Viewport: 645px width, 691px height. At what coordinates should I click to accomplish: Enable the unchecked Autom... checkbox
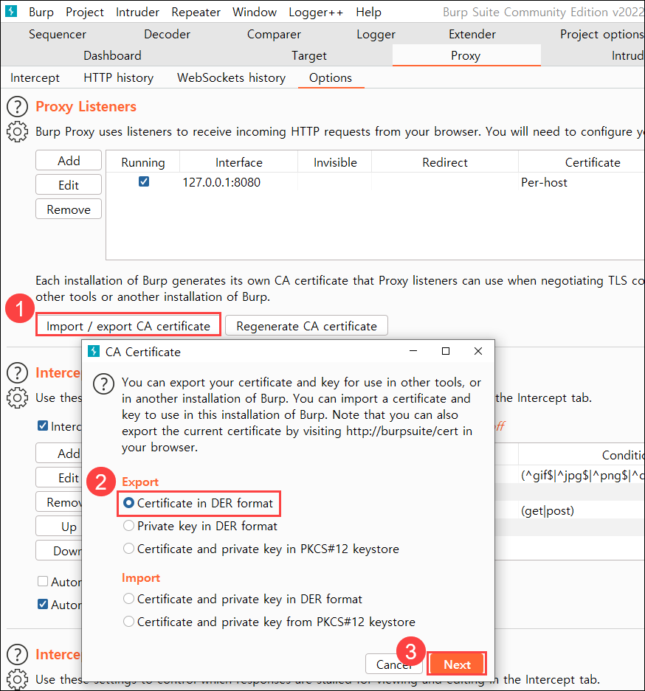tap(43, 581)
